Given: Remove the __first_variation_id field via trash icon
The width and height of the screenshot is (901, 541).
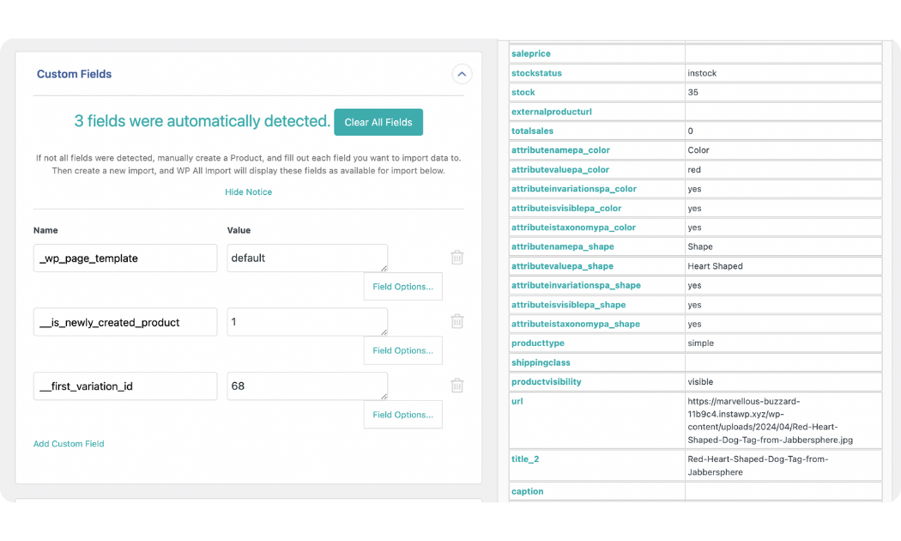Looking at the screenshot, I should [x=457, y=386].
